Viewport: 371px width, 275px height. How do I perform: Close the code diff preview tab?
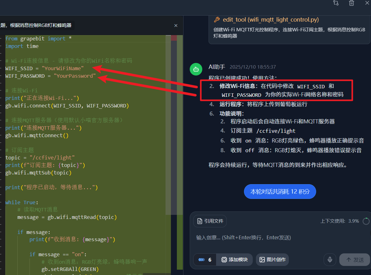coord(176,25)
